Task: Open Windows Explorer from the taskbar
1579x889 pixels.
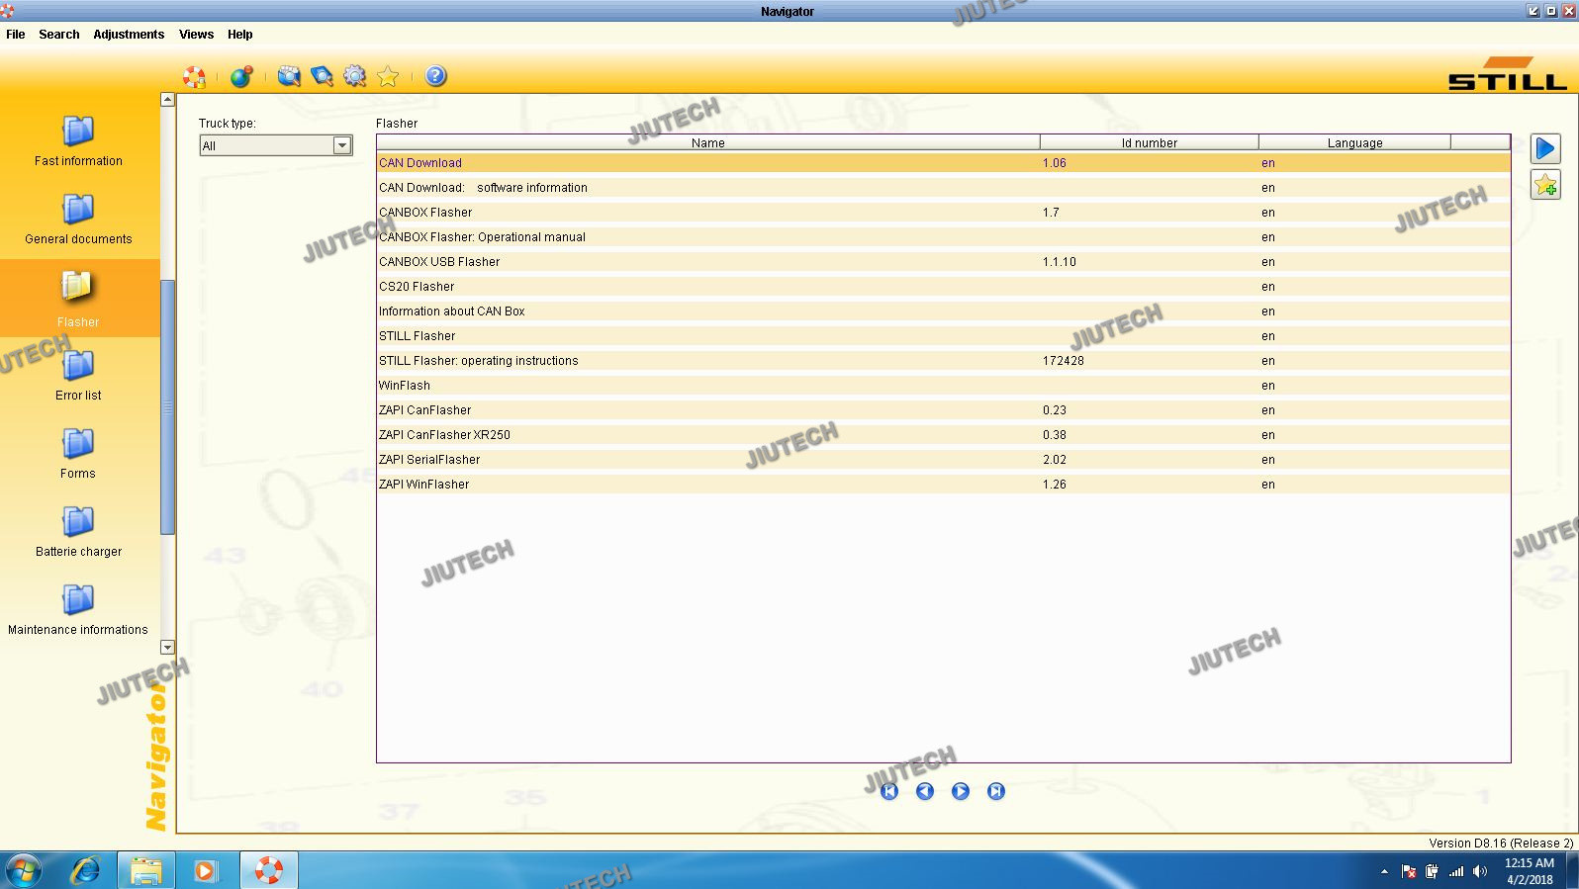Action: click(x=146, y=870)
